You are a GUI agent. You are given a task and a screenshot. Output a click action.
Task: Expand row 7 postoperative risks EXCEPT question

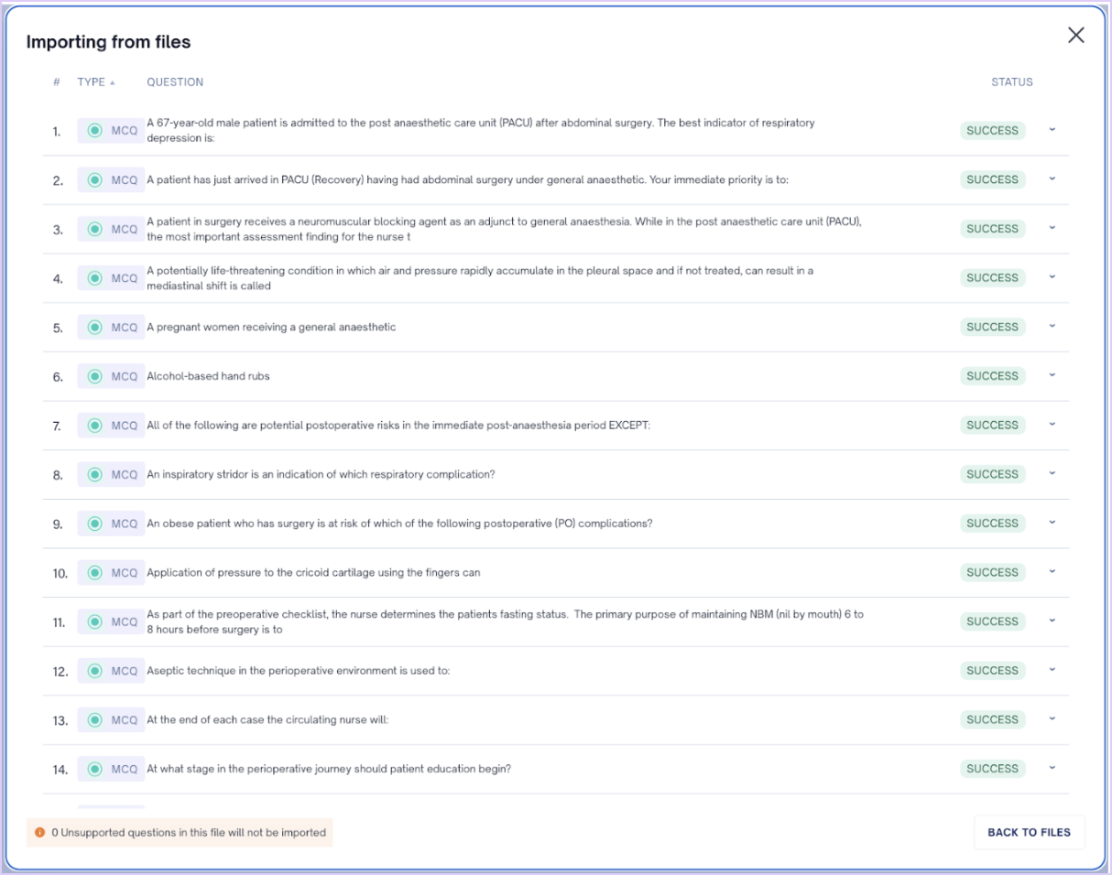point(1052,425)
